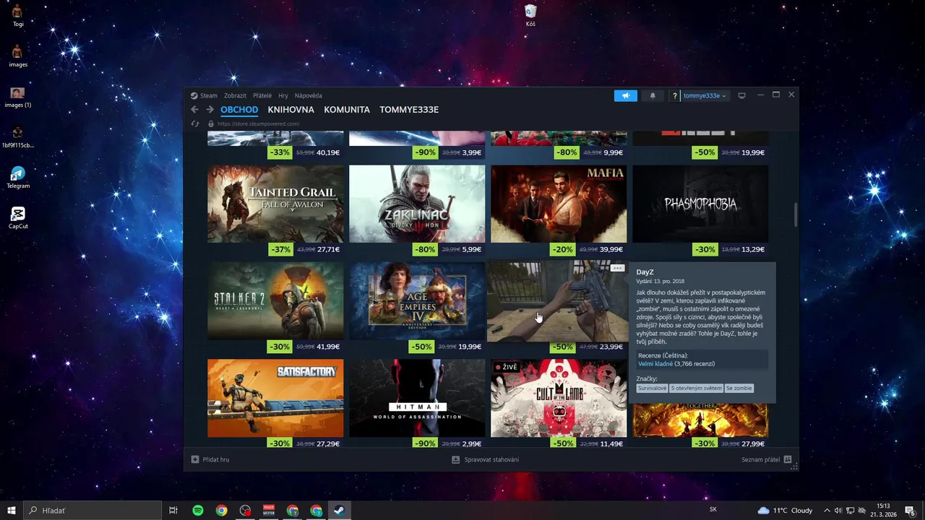Go back with the Steam back arrow
Viewport: 925px width, 520px height.
click(194, 110)
